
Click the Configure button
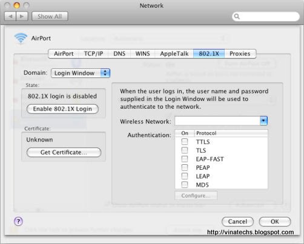point(196,196)
